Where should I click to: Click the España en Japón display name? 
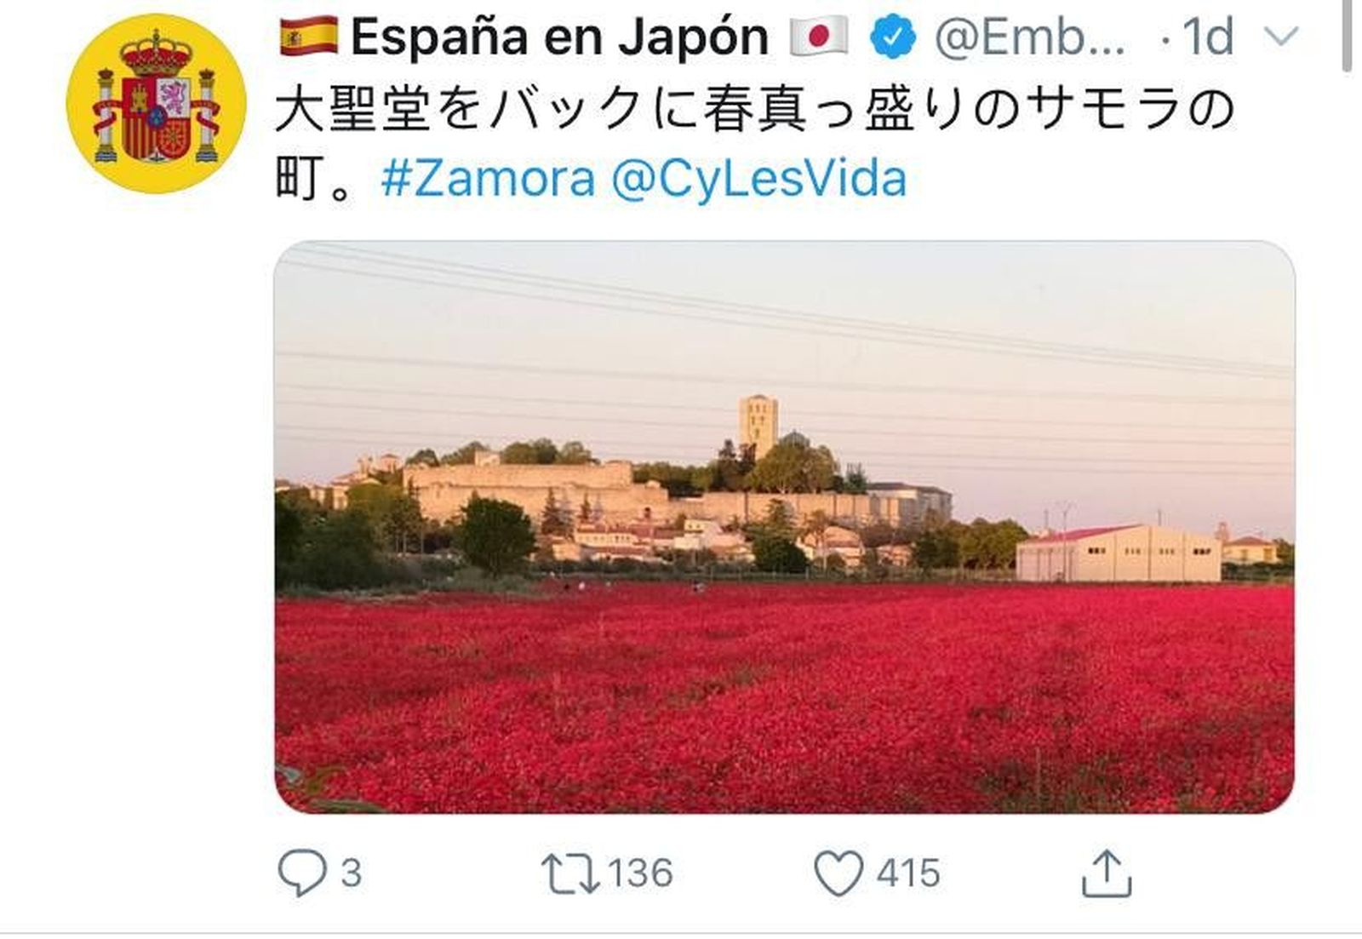[559, 38]
